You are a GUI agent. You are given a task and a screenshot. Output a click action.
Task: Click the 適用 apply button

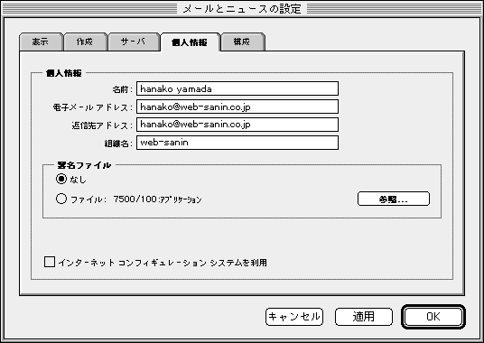pos(364,317)
